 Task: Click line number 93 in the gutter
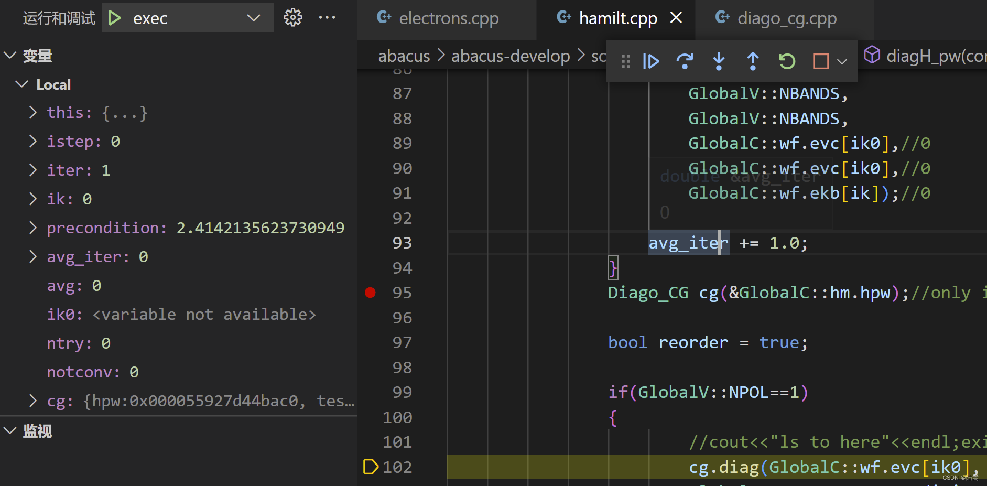(x=402, y=243)
